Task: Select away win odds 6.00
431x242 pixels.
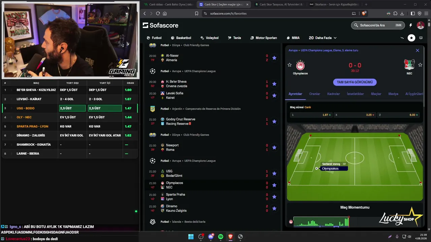Action: click(x=398, y=115)
